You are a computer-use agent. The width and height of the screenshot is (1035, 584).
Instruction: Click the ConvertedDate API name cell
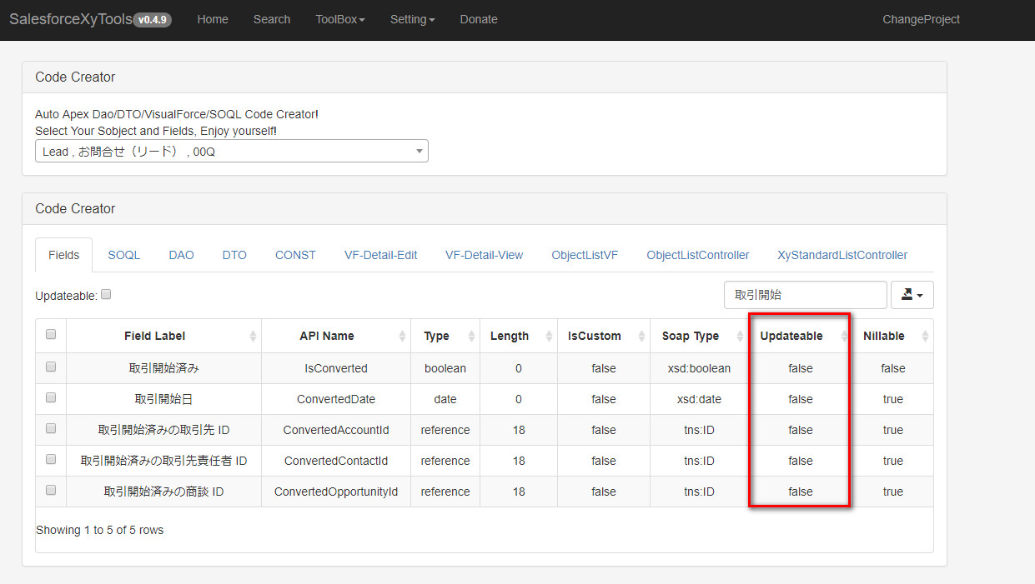(336, 399)
